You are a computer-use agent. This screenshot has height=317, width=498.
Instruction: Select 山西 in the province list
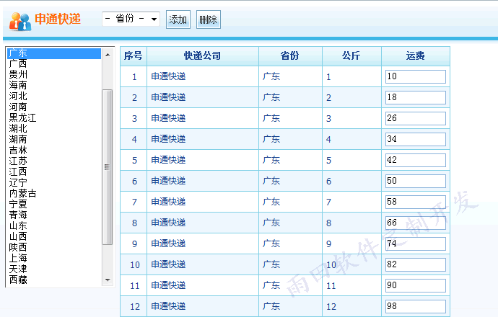click(x=54, y=236)
